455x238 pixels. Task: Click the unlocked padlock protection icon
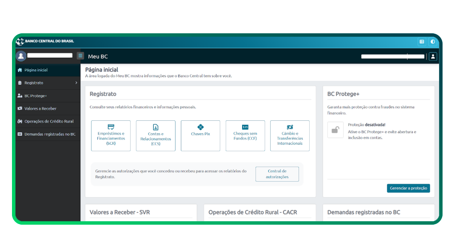click(335, 130)
